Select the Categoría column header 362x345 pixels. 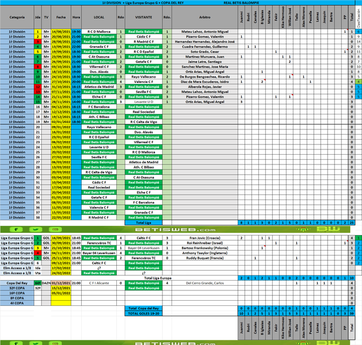click(x=17, y=17)
